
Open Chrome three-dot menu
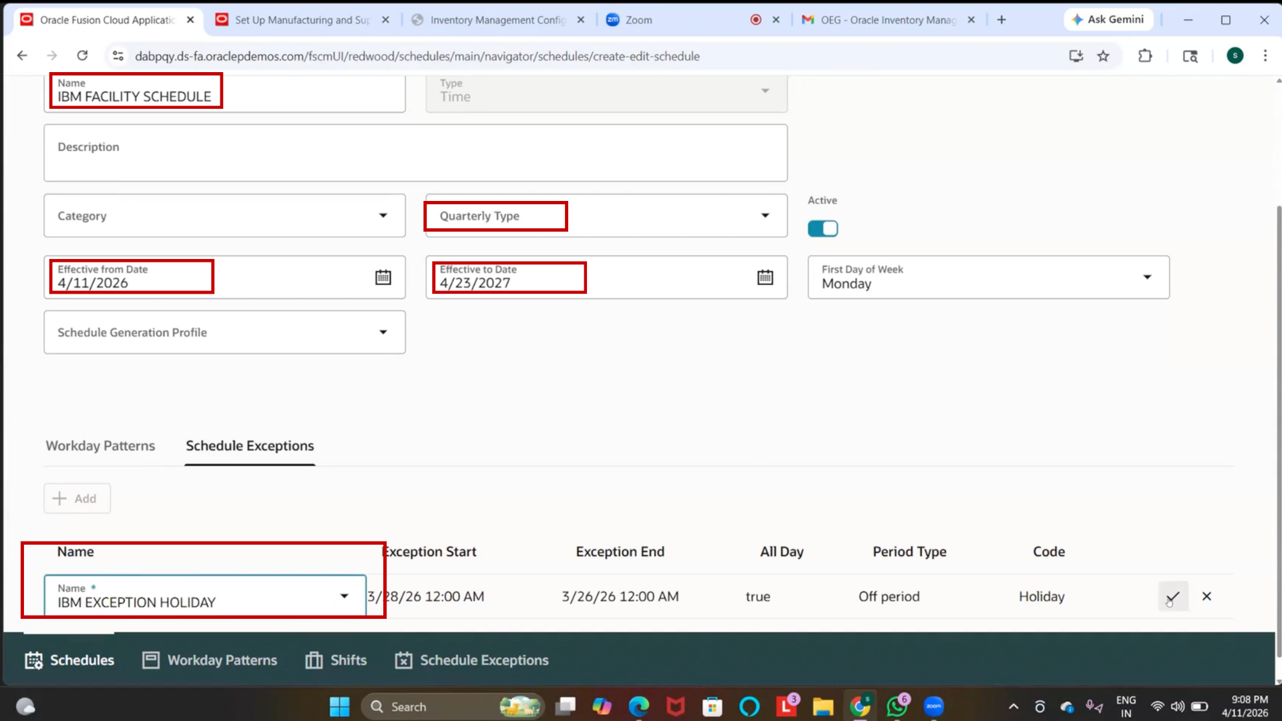[x=1265, y=56]
